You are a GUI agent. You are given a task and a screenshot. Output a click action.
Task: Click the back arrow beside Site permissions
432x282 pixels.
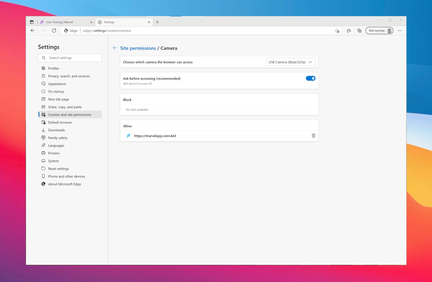tap(115, 48)
